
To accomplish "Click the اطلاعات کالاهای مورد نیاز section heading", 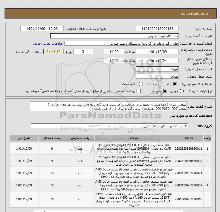I will point(191,116).
